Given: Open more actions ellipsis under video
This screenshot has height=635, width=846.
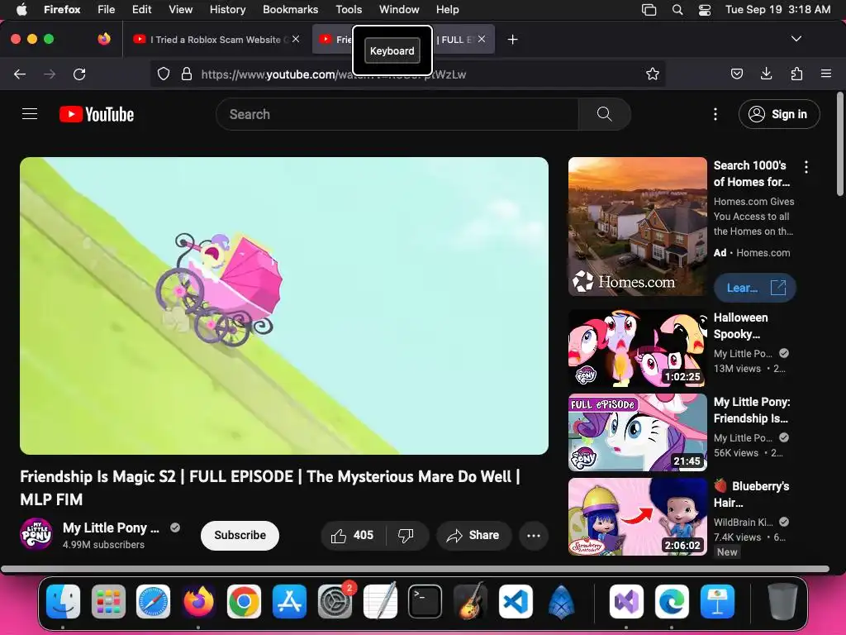Looking at the screenshot, I should click(x=534, y=535).
